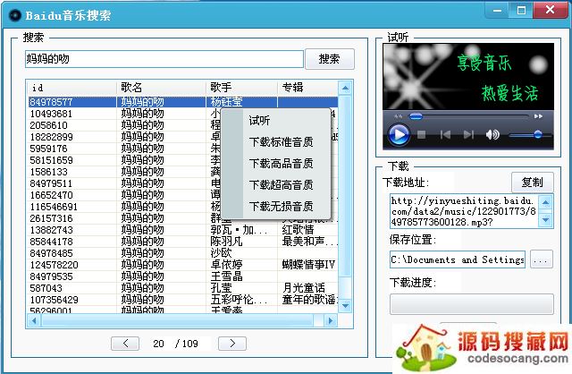The image size is (572, 374).
Task: Click album 蝴蝶情事IV cell
Action: [308, 265]
